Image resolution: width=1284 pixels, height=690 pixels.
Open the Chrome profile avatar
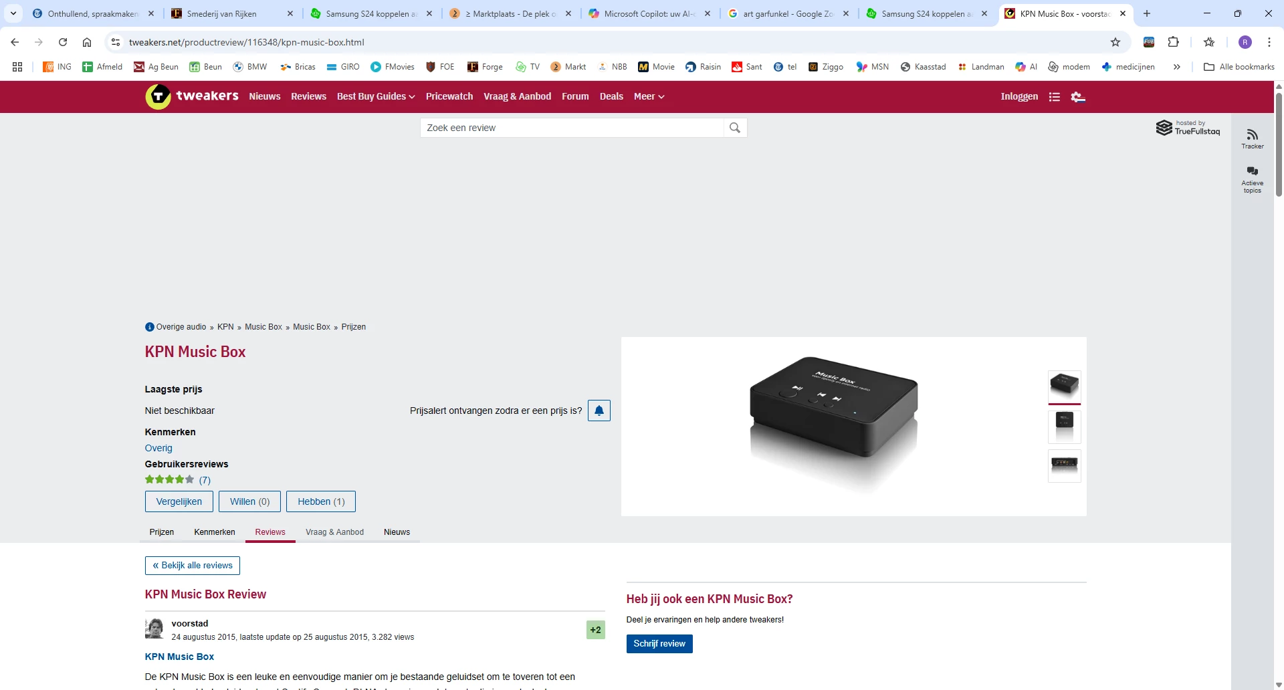click(x=1245, y=42)
